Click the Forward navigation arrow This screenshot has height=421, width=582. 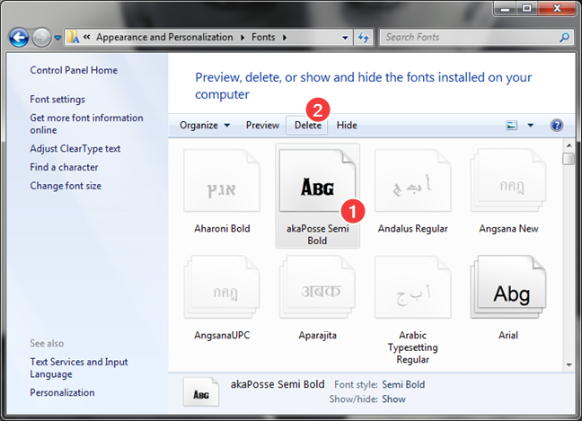pyautogui.click(x=41, y=38)
